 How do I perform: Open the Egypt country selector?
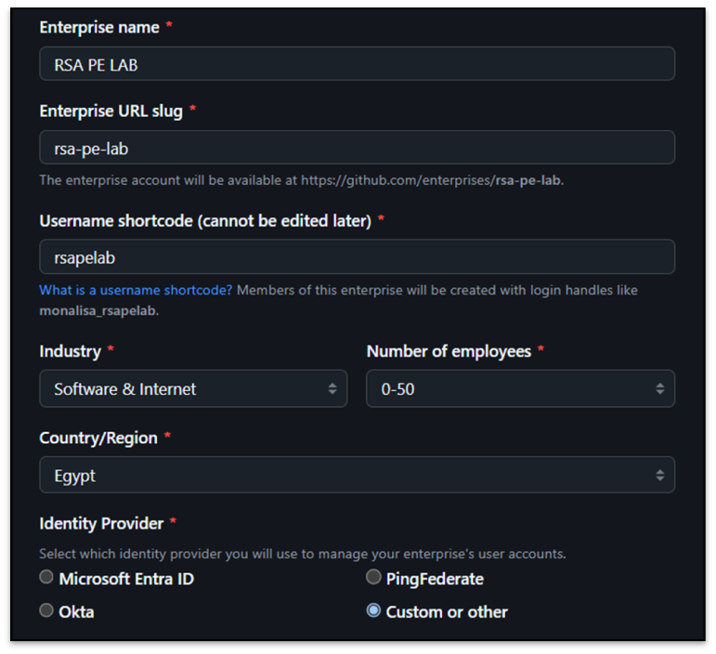(344, 475)
